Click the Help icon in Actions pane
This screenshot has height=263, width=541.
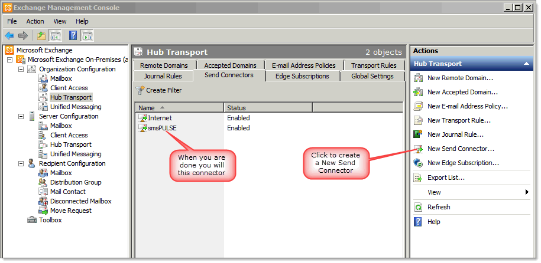(x=418, y=222)
